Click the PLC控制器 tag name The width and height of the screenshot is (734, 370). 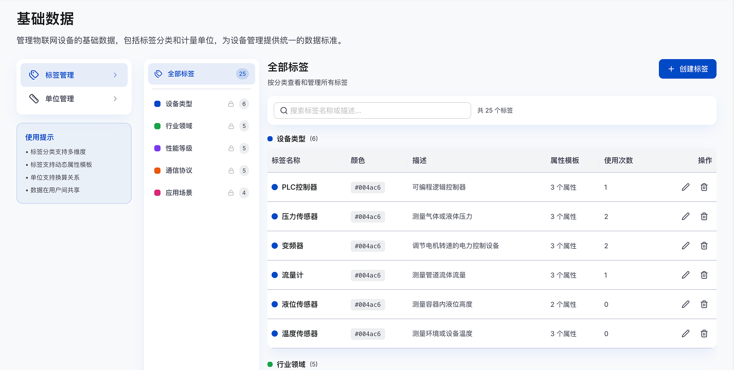click(299, 187)
